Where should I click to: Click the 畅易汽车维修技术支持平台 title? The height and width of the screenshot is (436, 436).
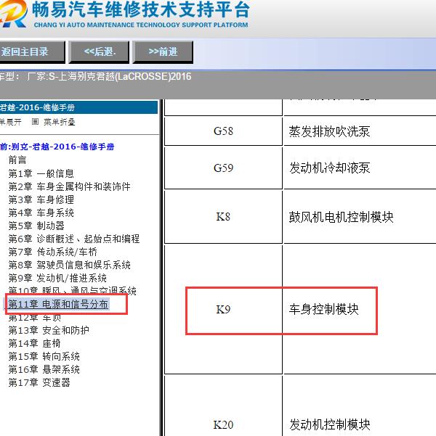coord(141,9)
